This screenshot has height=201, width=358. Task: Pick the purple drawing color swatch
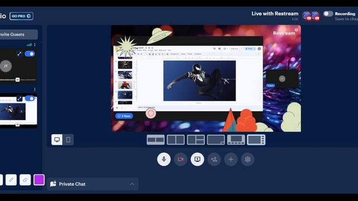coord(39,180)
